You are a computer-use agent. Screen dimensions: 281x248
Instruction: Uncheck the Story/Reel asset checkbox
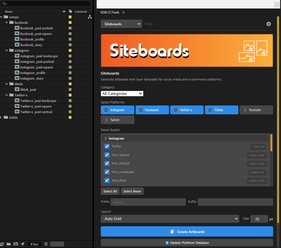coord(107,180)
